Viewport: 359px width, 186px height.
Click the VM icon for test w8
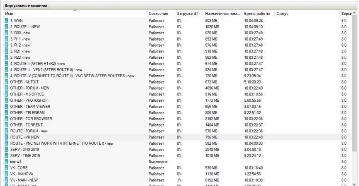coord(6,162)
